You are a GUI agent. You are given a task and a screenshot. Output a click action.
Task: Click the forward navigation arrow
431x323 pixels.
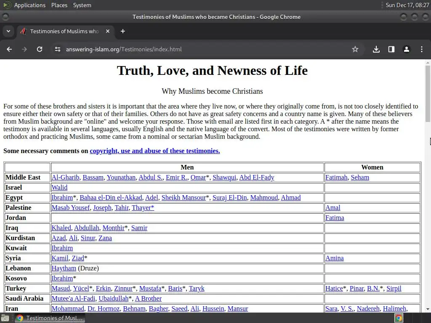point(24,49)
